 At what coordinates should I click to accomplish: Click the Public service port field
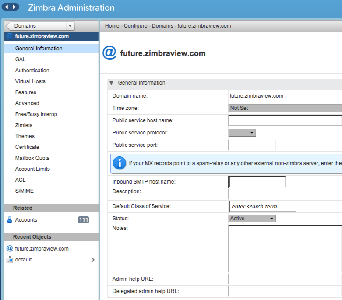tap(252, 145)
